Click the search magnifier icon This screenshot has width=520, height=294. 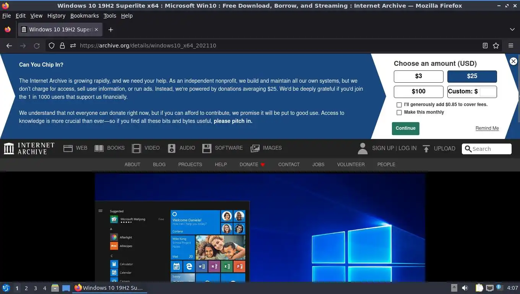[468, 149]
